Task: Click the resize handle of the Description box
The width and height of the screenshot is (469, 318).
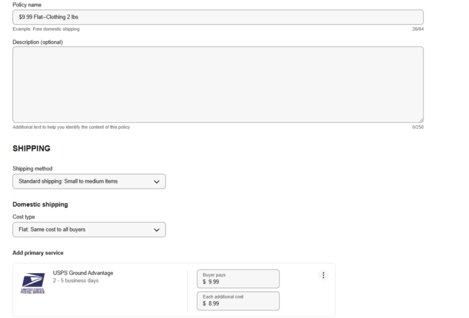Action: coord(421,120)
